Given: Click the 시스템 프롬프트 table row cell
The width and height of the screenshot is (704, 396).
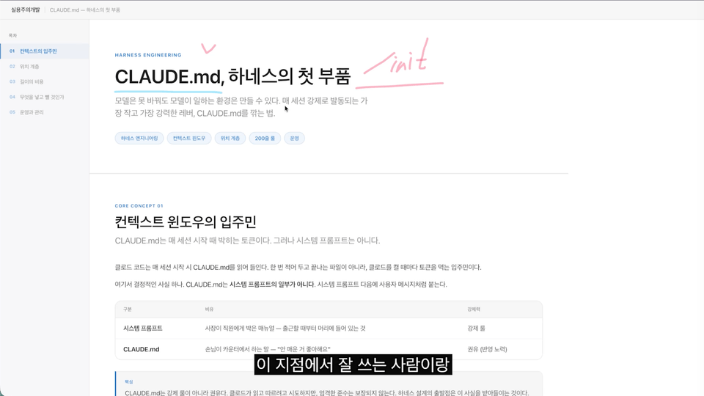Looking at the screenshot, I should pos(143,329).
